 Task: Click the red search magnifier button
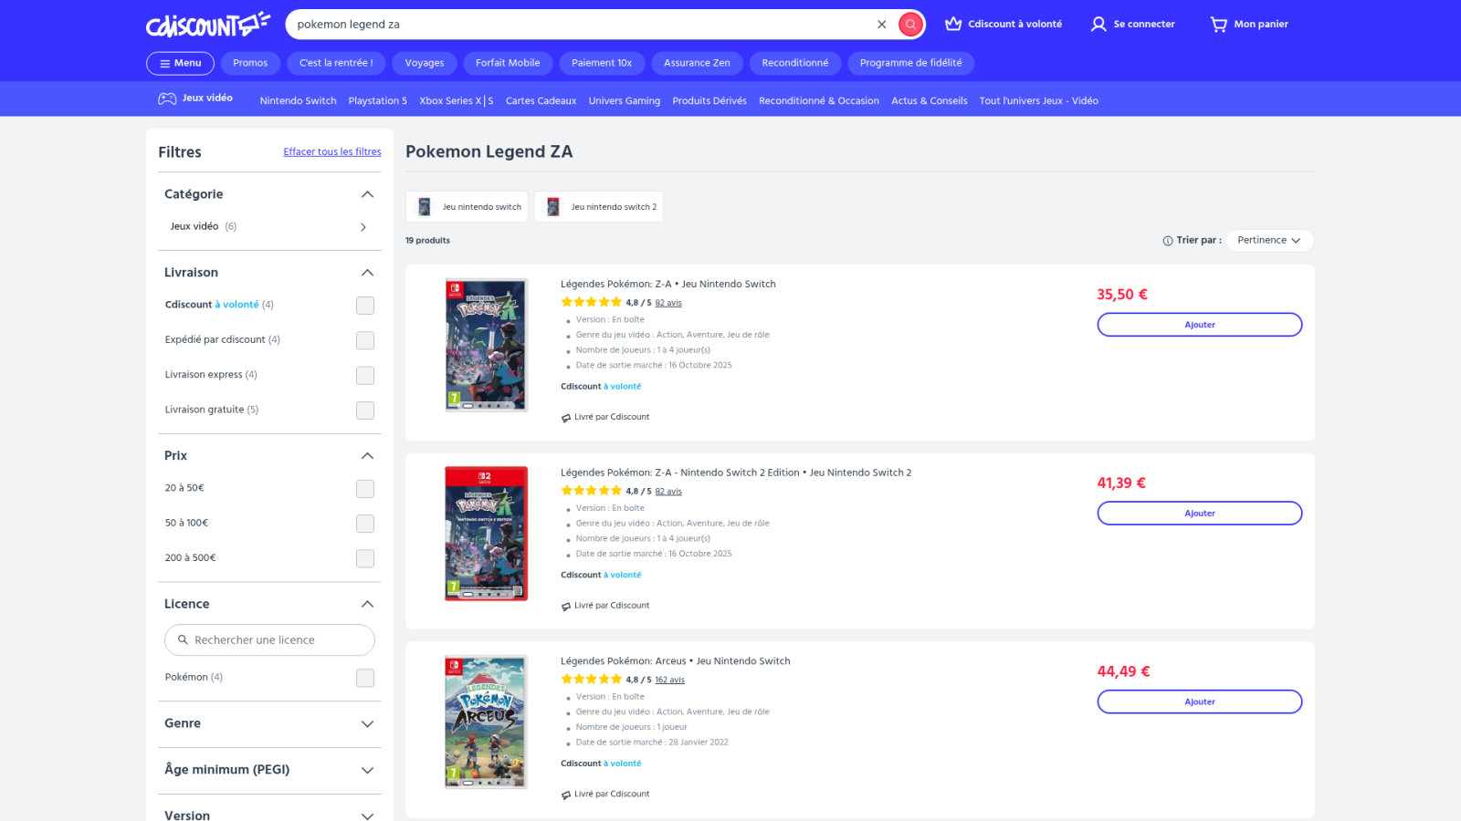910,25
